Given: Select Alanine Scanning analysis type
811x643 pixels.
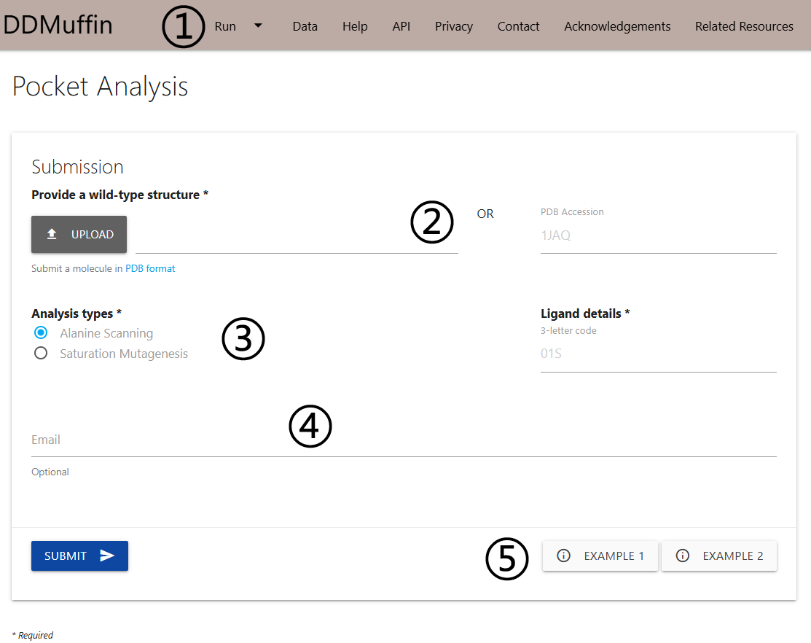Looking at the screenshot, I should (42, 333).
